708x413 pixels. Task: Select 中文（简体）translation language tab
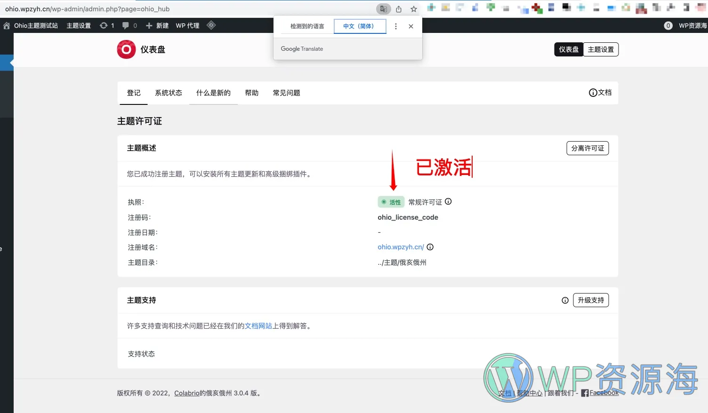360,26
